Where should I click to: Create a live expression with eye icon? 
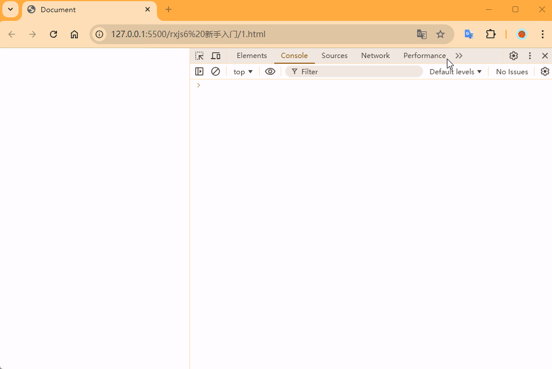point(270,71)
